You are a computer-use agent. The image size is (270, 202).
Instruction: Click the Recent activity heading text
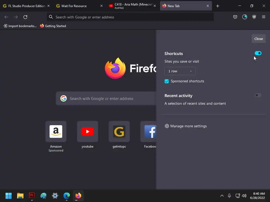pos(179,96)
